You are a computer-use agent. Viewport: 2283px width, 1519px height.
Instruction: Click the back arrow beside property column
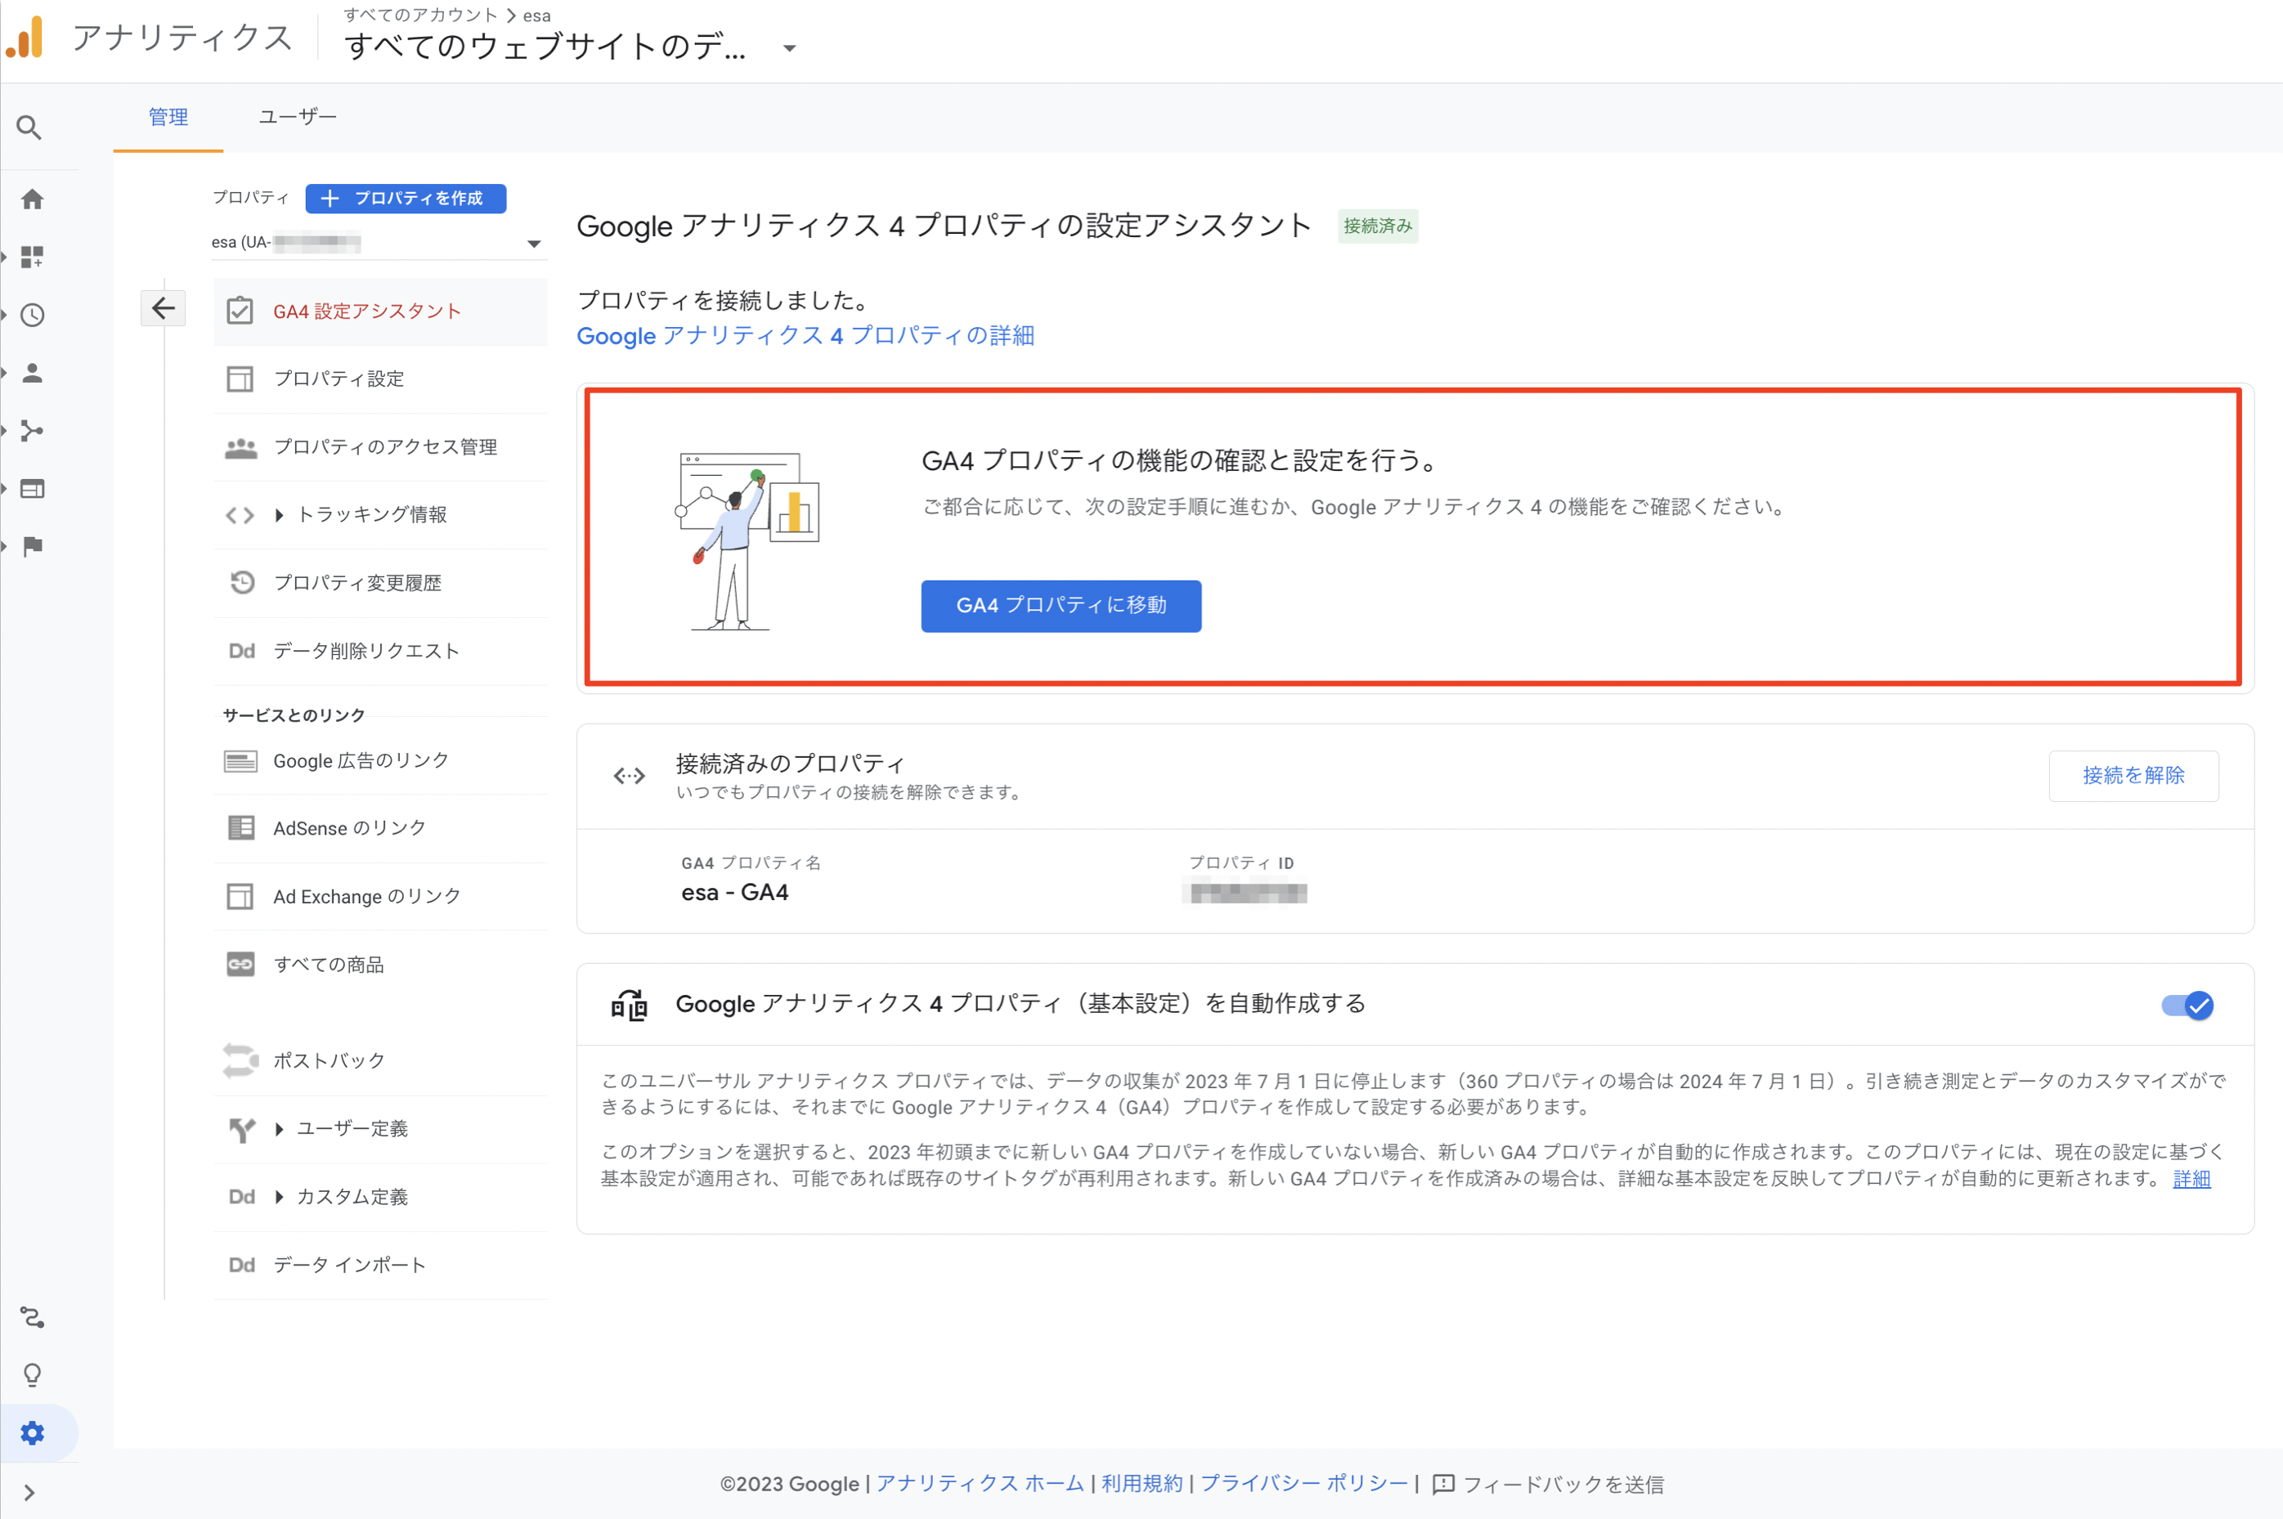click(163, 309)
